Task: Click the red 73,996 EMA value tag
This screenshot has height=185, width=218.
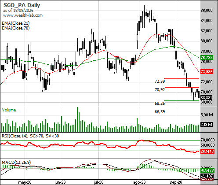Action: (207, 72)
